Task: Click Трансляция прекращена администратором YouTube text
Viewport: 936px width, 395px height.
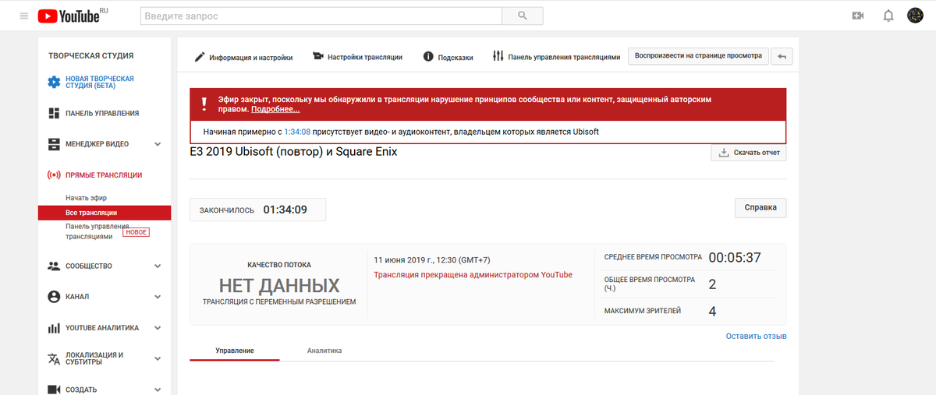Action: click(473, 274)
